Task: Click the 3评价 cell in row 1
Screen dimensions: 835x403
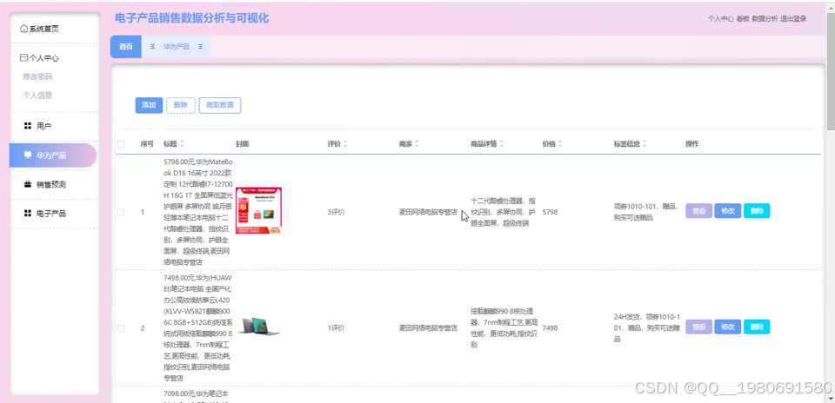Action: (336, 212)
